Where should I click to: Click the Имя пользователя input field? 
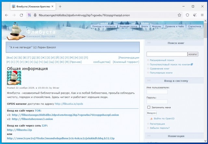[157, 92]
